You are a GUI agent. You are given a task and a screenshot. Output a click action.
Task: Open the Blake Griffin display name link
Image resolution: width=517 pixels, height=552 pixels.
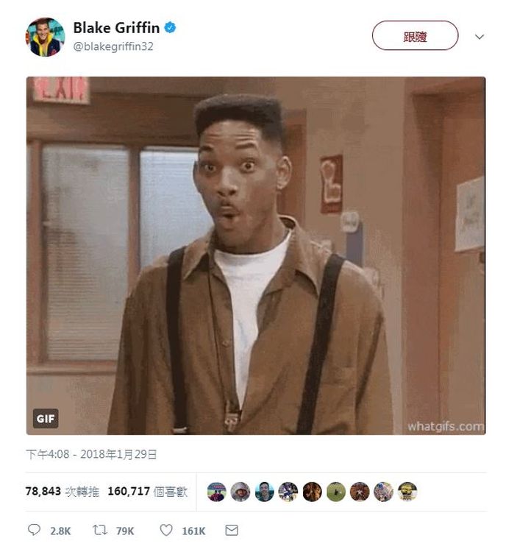[116, 28]
